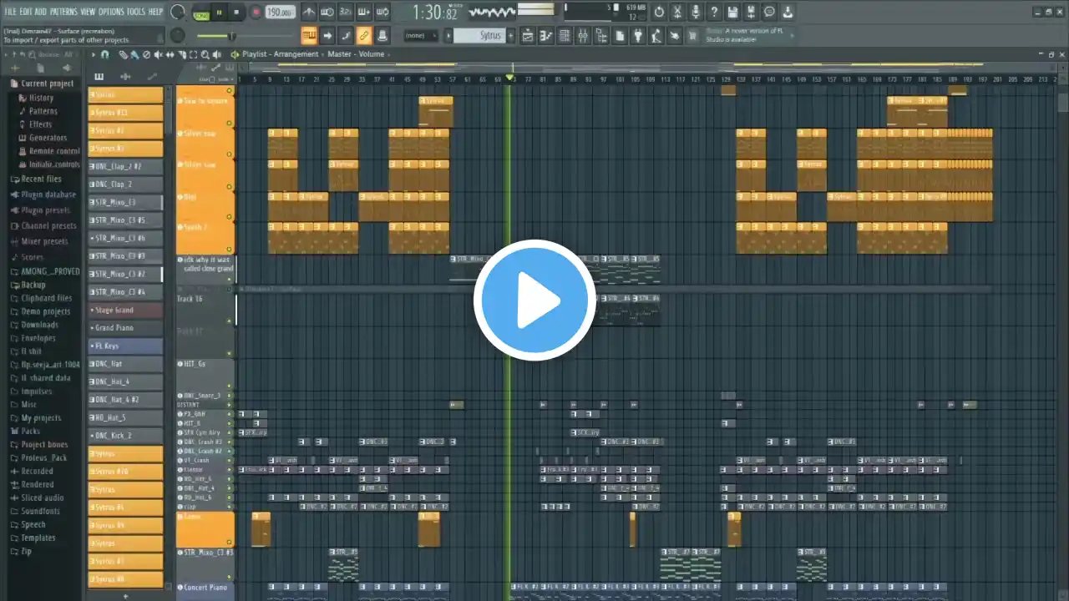Image resolution: width=1069 pixels, height=601 pixels.
Task: Arm the record button
Action: (256, 13)
